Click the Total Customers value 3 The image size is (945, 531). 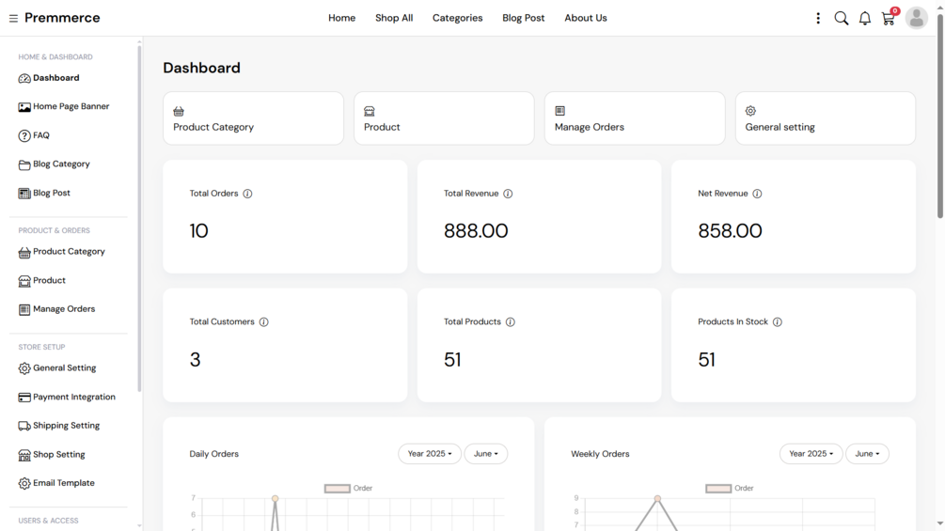[x=195, y=360]
